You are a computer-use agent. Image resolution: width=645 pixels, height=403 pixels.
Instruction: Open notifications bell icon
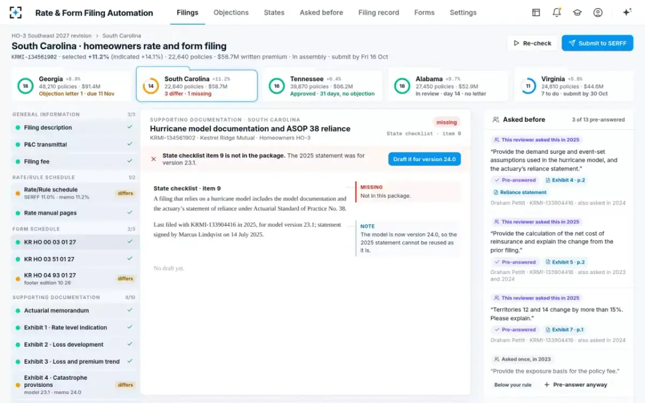point(557,12)
